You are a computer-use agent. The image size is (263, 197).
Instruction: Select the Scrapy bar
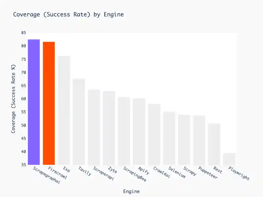[184, 140]
